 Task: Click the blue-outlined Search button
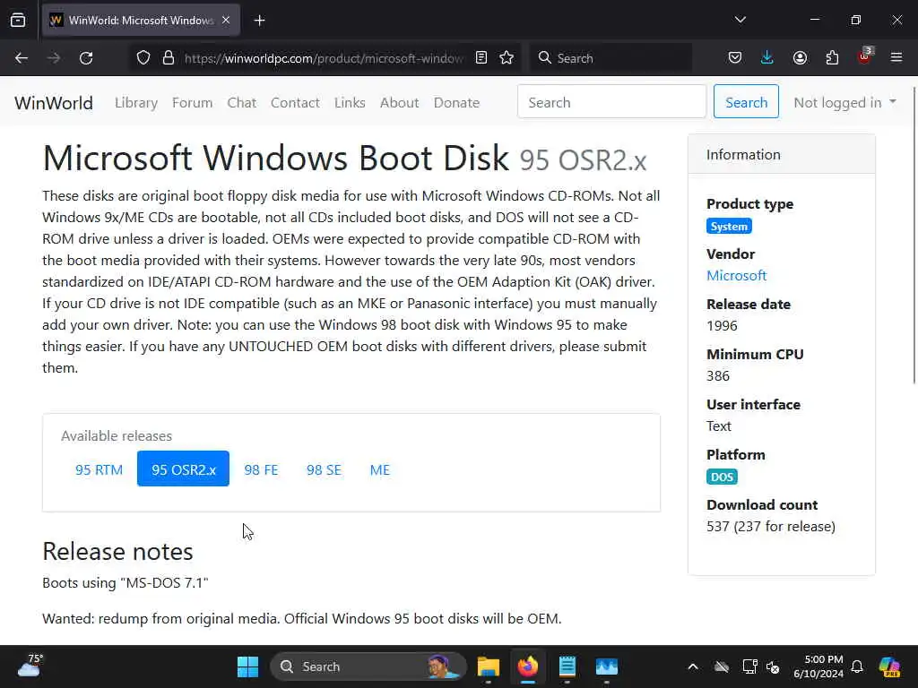[746, 102]
